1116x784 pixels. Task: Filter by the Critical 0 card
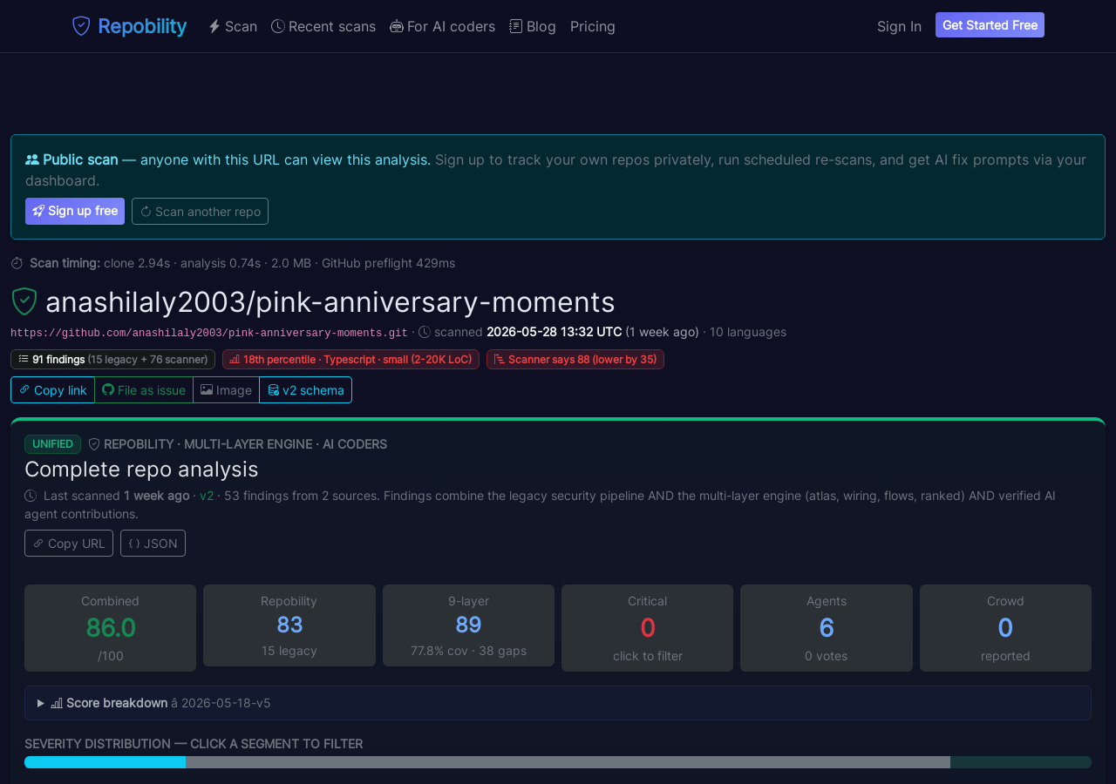(x=647, y=628)
